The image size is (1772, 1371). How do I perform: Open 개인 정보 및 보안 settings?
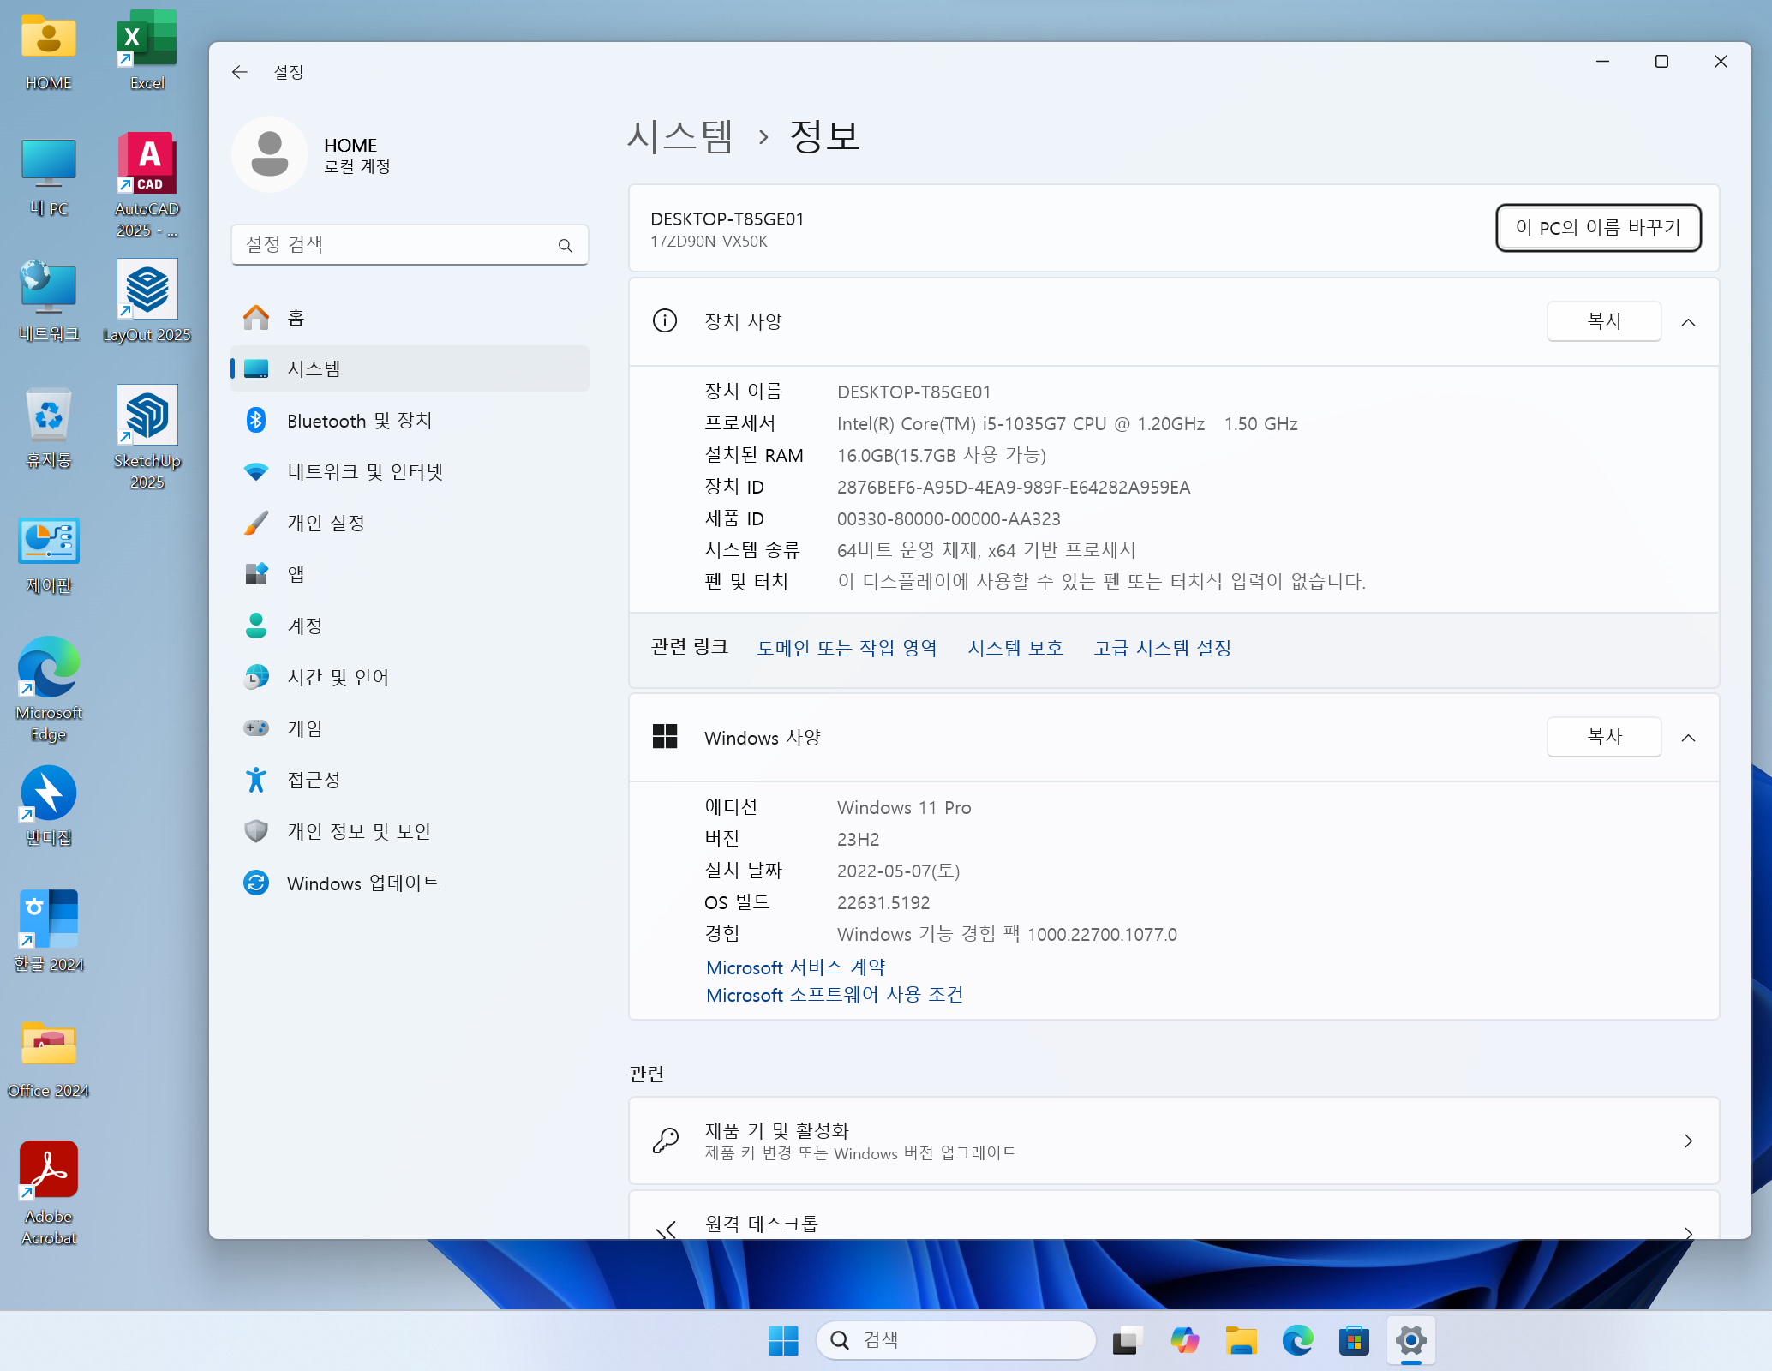point(410,831)
